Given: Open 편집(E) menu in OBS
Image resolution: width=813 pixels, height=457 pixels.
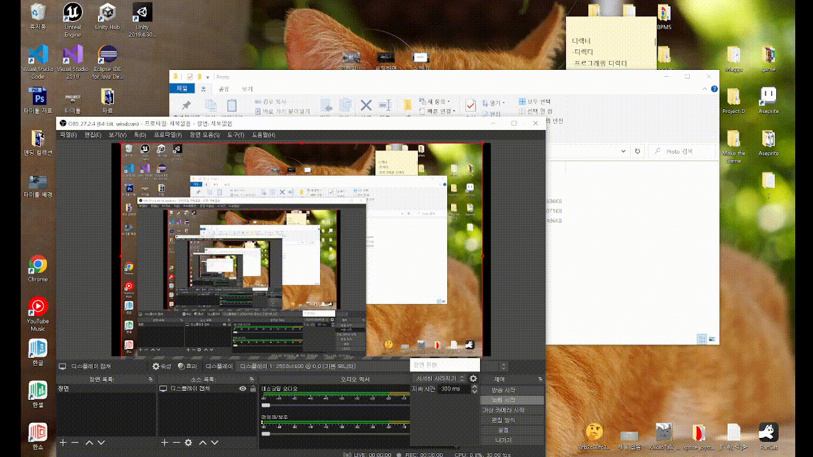Looking at the screenshot, I should (93, 135).
